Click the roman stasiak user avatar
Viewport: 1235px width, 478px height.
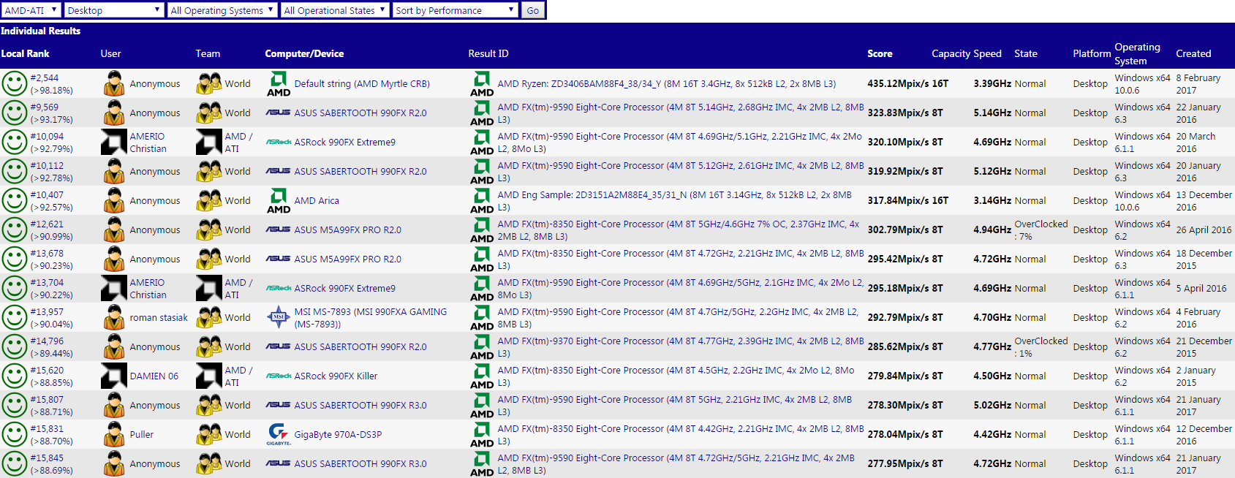(x=114, y=317)
